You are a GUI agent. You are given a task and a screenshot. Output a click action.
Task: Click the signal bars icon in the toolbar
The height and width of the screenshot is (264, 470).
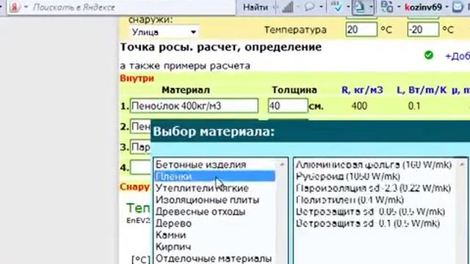(287, 7)
